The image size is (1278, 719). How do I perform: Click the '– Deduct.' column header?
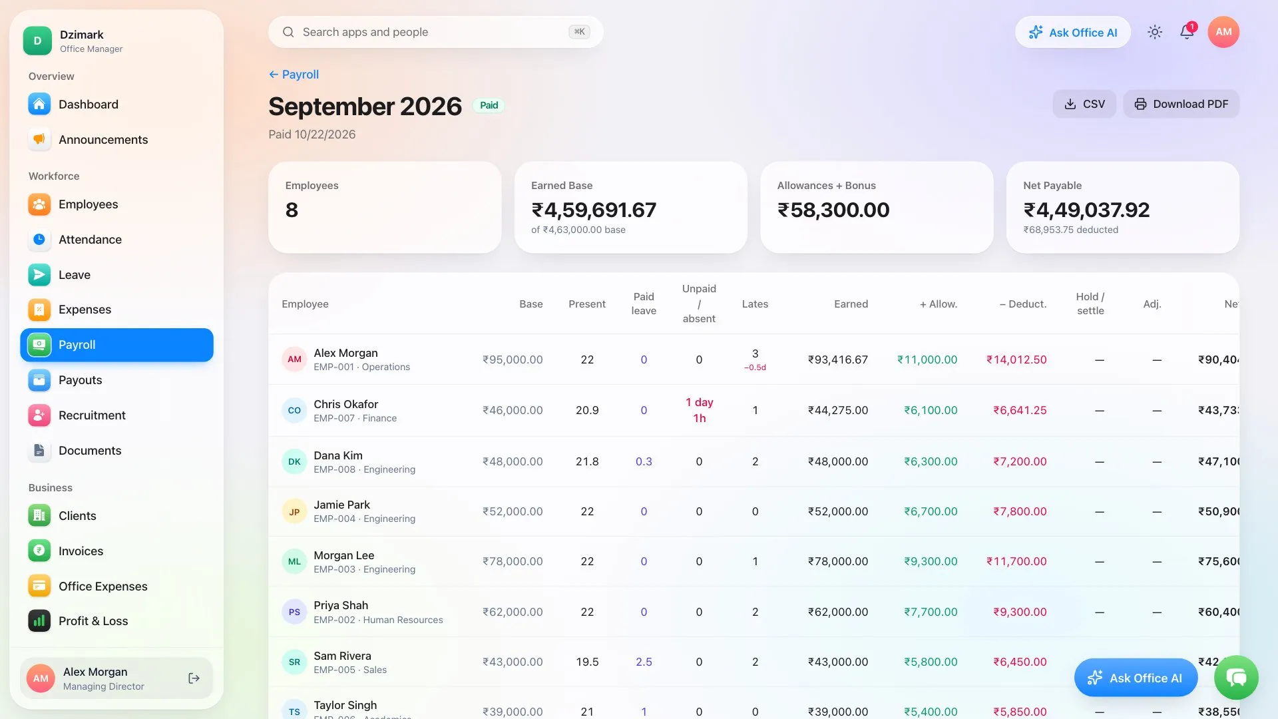(x=1023, y=304)
